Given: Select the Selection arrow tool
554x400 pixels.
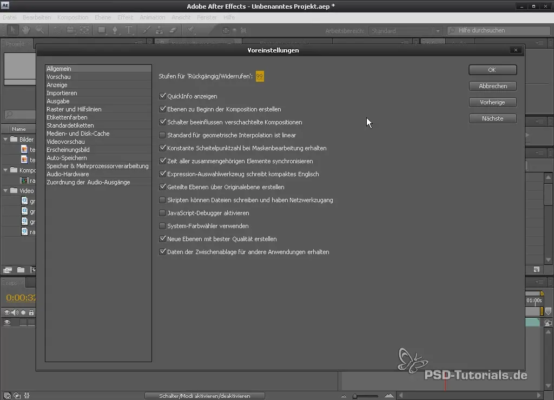Looking at the screenshot, I should coord(13,30).
